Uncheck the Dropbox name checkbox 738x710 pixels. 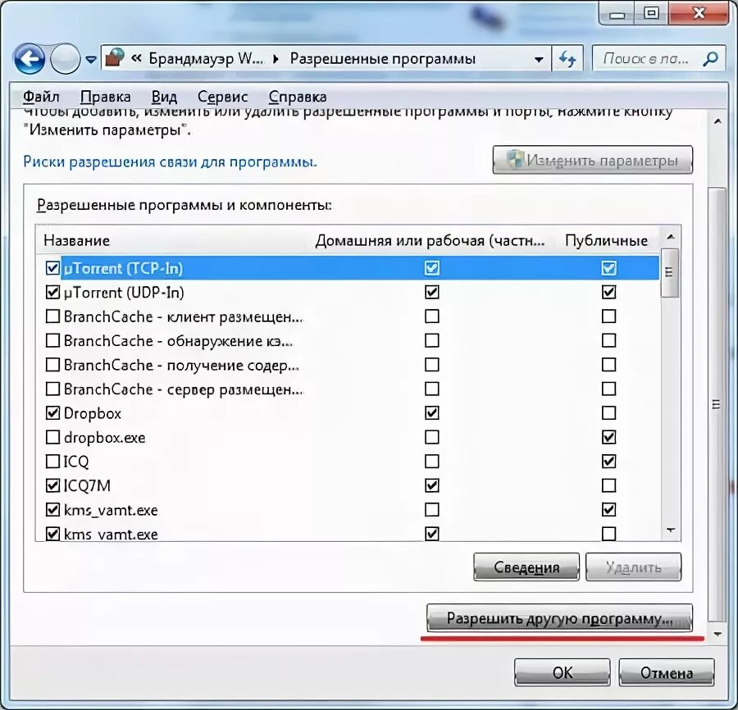point(52,412)
